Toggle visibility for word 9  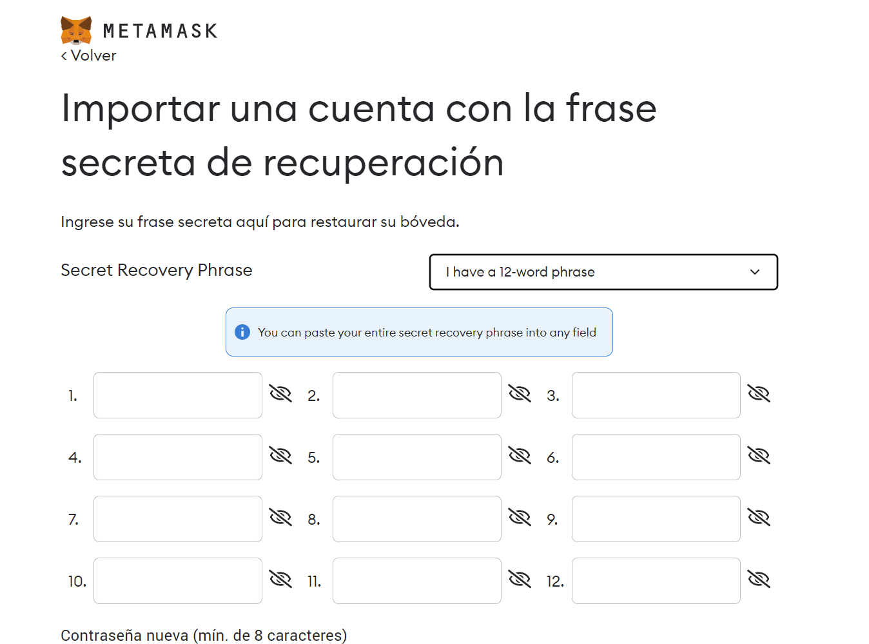point(759,517)
